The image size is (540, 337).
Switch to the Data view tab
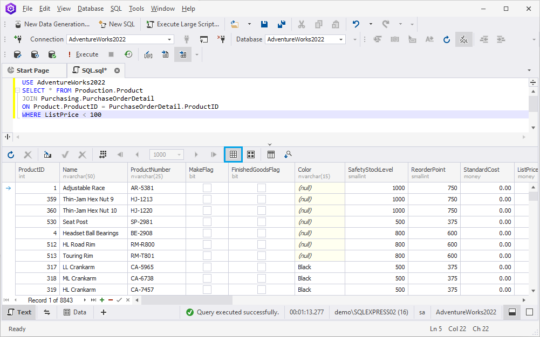tap(75, 312)
